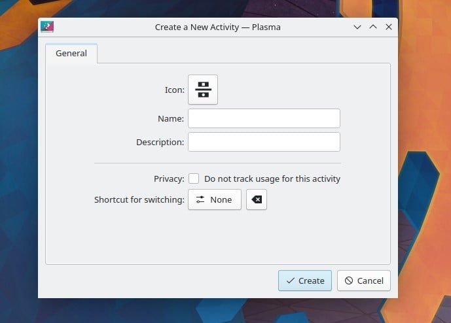Viewport: 451px width, 323px height.
Task: Click the Plasma app icon in the title bar
Action: (x=47, y=27)
